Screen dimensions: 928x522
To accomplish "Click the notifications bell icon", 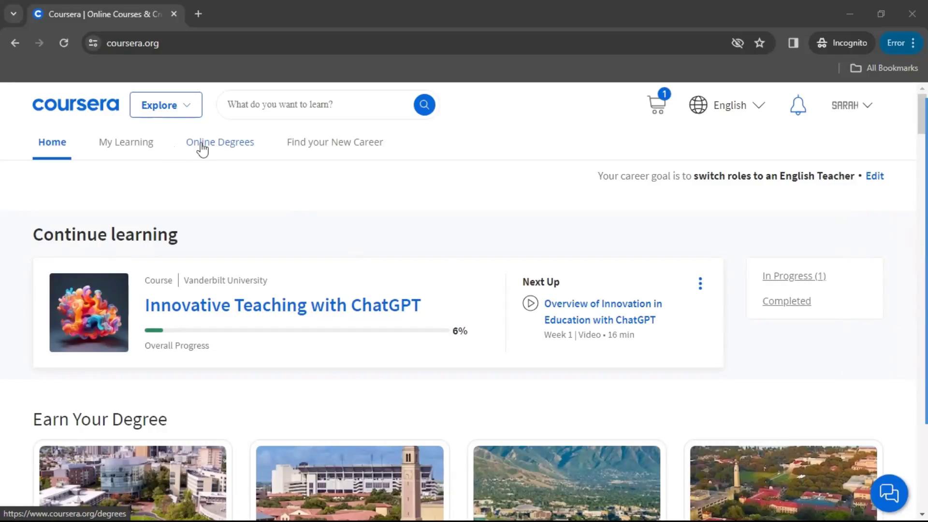I will click(x=798, y=104).
